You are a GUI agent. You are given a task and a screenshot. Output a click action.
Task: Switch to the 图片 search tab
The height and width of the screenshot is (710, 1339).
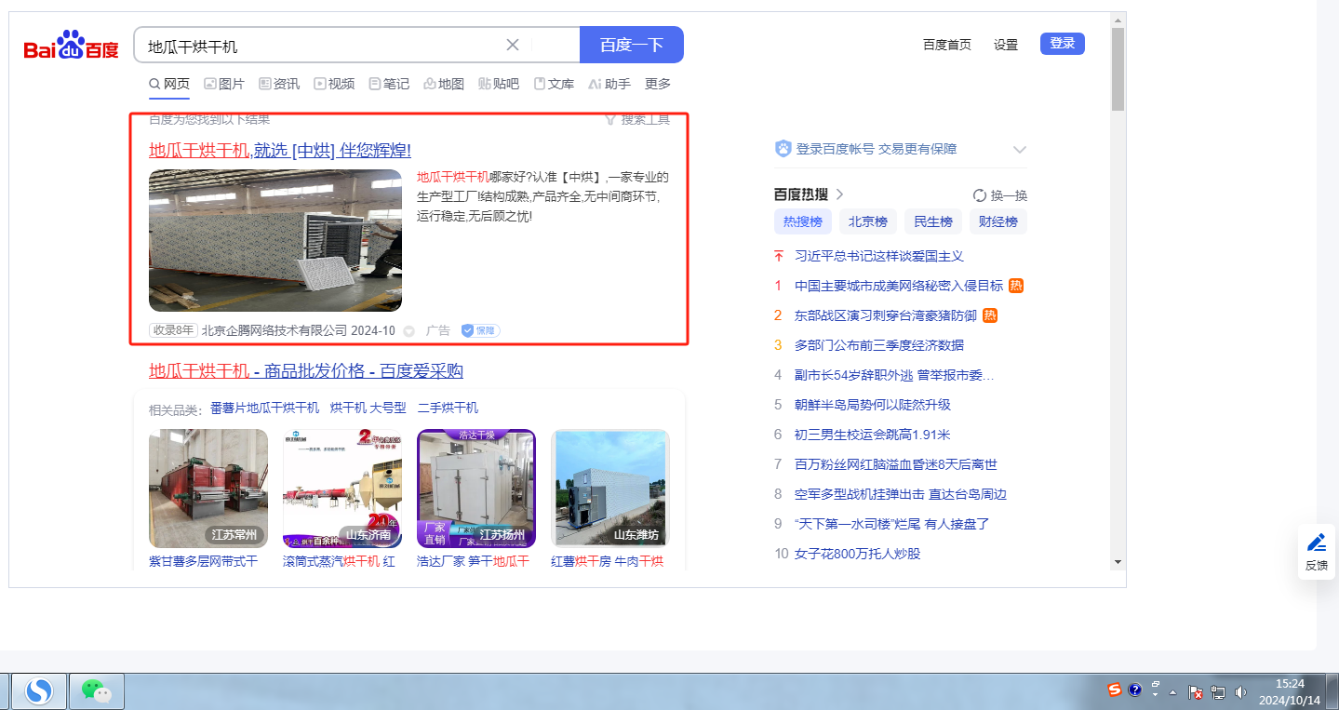(x=224, y=84)
